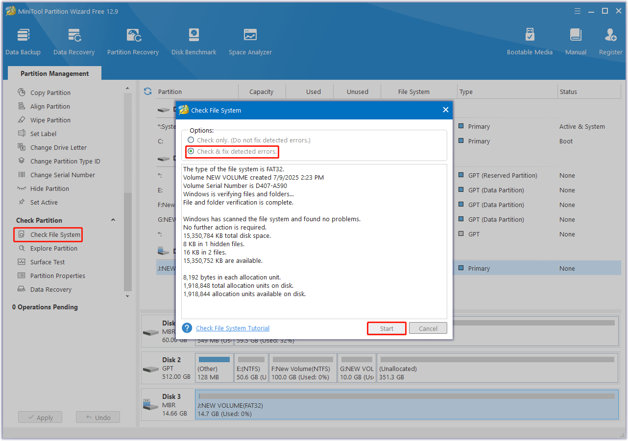The height and width of the screenshot is (441, 628).
Task: Click sidebar Data Recovery under Check Partition
Action: click(x=51, y=289)
